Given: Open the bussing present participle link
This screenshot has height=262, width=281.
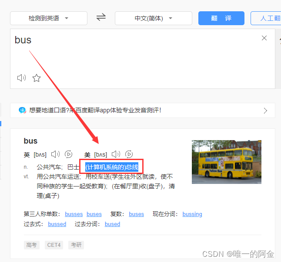Looking at the screenshot, I should (192, 214).
